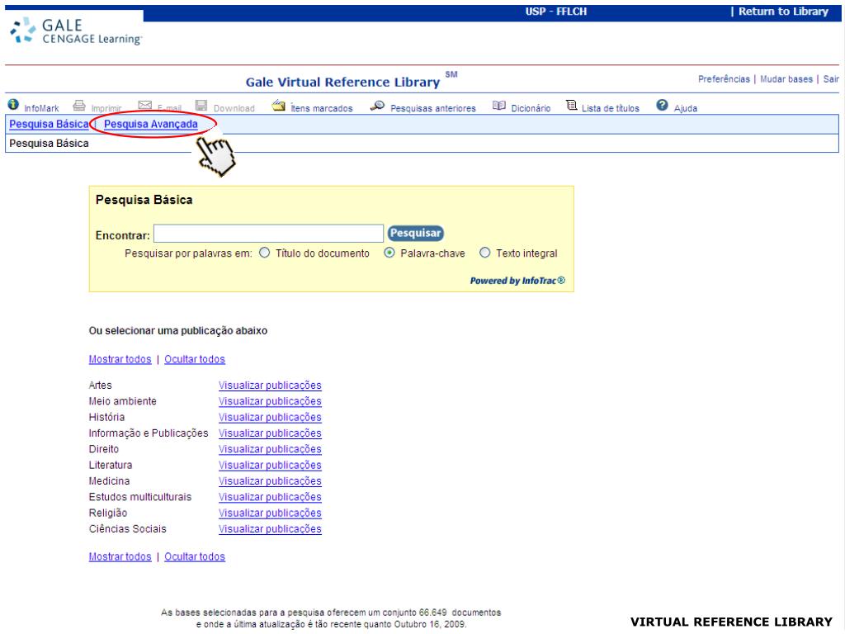The width and height of the screenshot is (845, 634).
Task: Open the Dicionário book icon
Action: click(x=499, y=106)
